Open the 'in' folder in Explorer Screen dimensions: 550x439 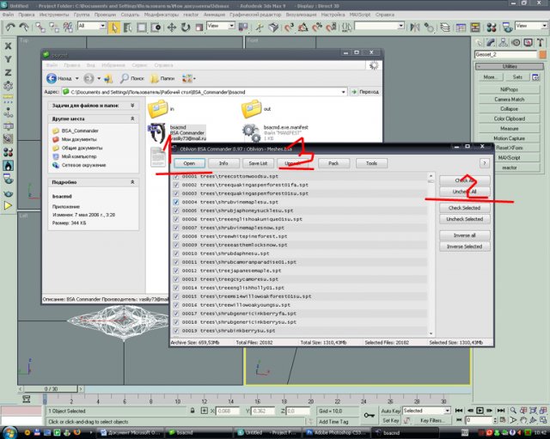[x=158, y=109]
